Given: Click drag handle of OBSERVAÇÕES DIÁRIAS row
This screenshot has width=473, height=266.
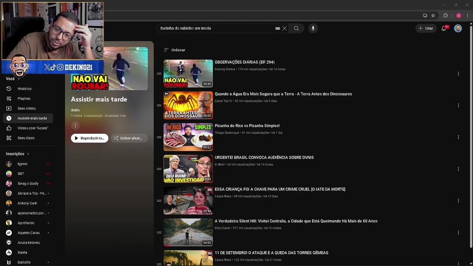Looking at the screenshot, I should (159, 74).
